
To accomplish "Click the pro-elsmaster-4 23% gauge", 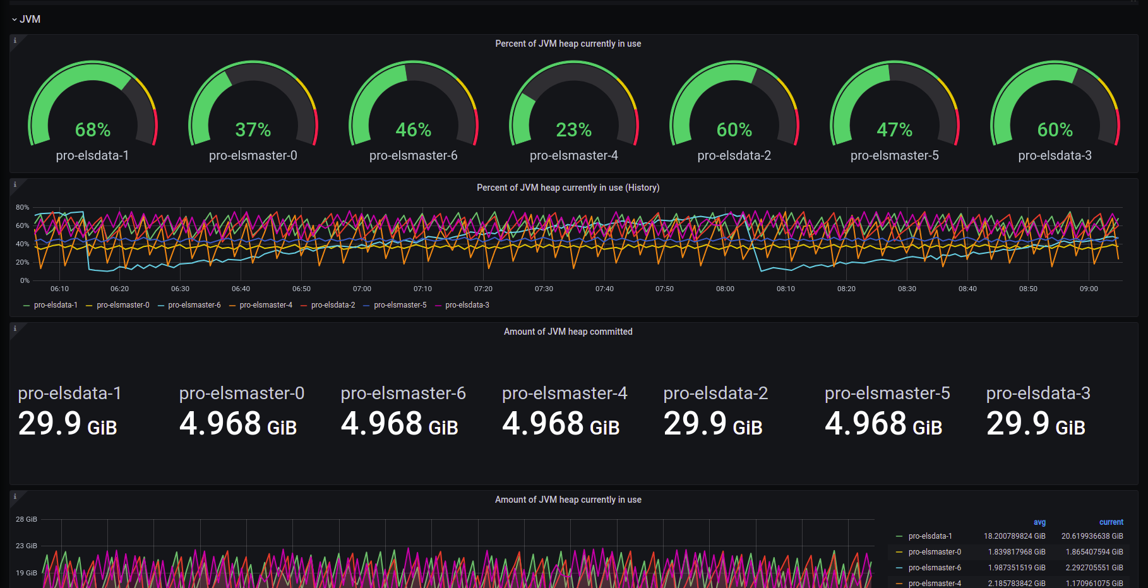I will (x=573, y=111).
